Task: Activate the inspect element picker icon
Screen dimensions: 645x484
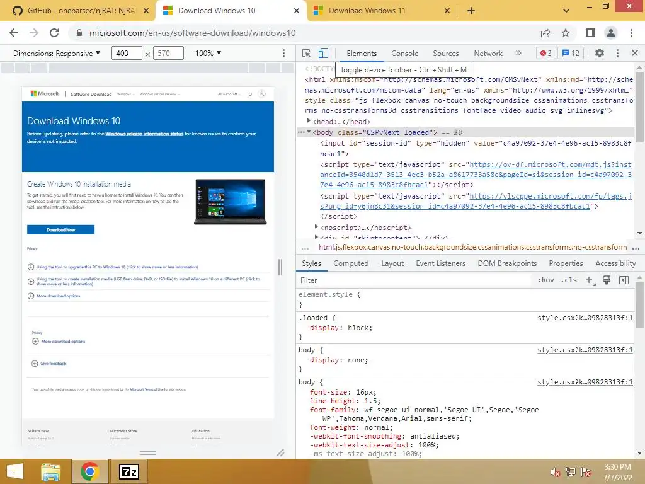Action: pos(307,53)
